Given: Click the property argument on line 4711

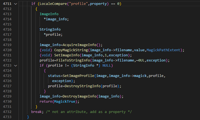Looking at the screenshot, I should (x=98, y=4).
